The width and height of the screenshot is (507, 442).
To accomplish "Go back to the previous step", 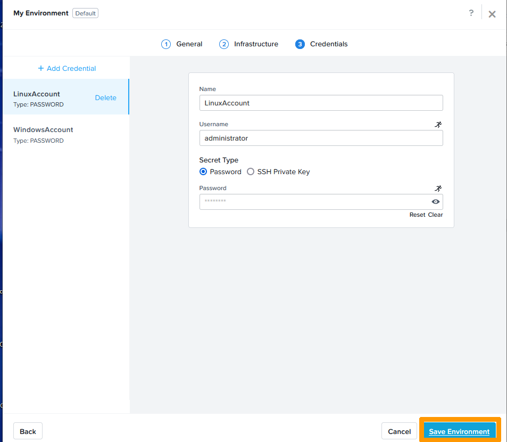I will (x=27, y=431).
